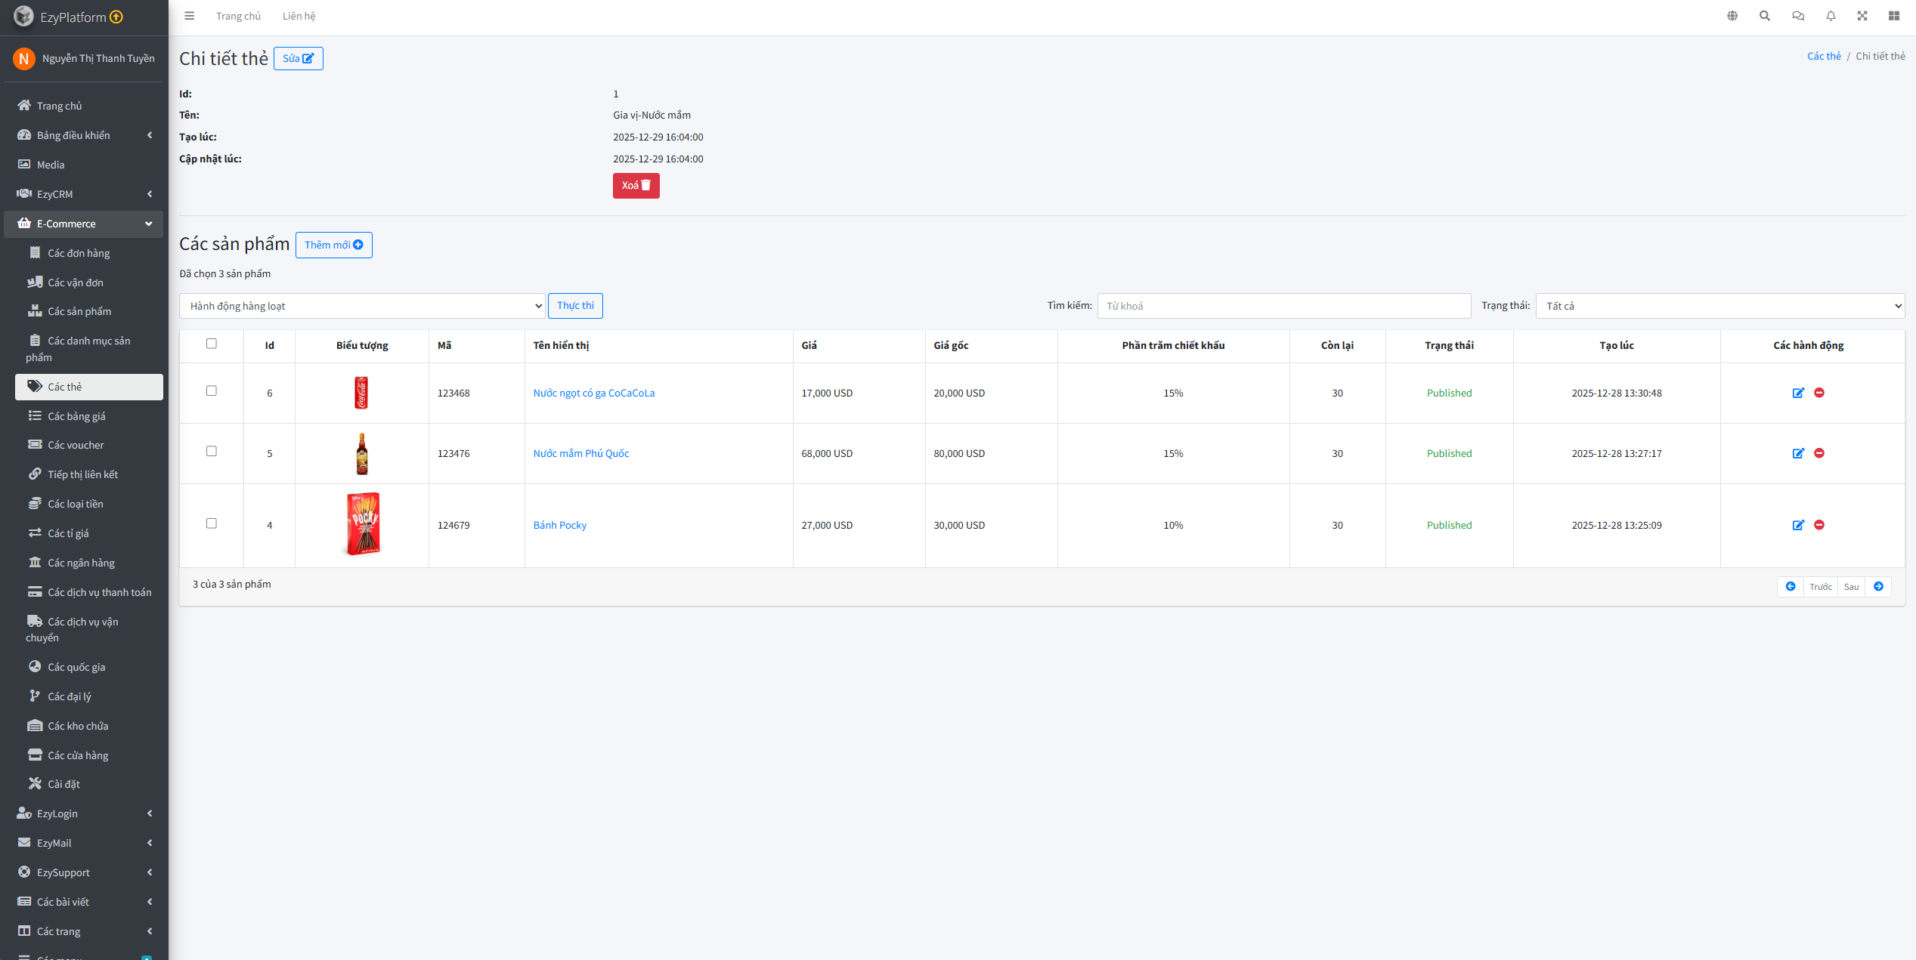Open the Trạng thái filter dropdown

click(1719, 306)
